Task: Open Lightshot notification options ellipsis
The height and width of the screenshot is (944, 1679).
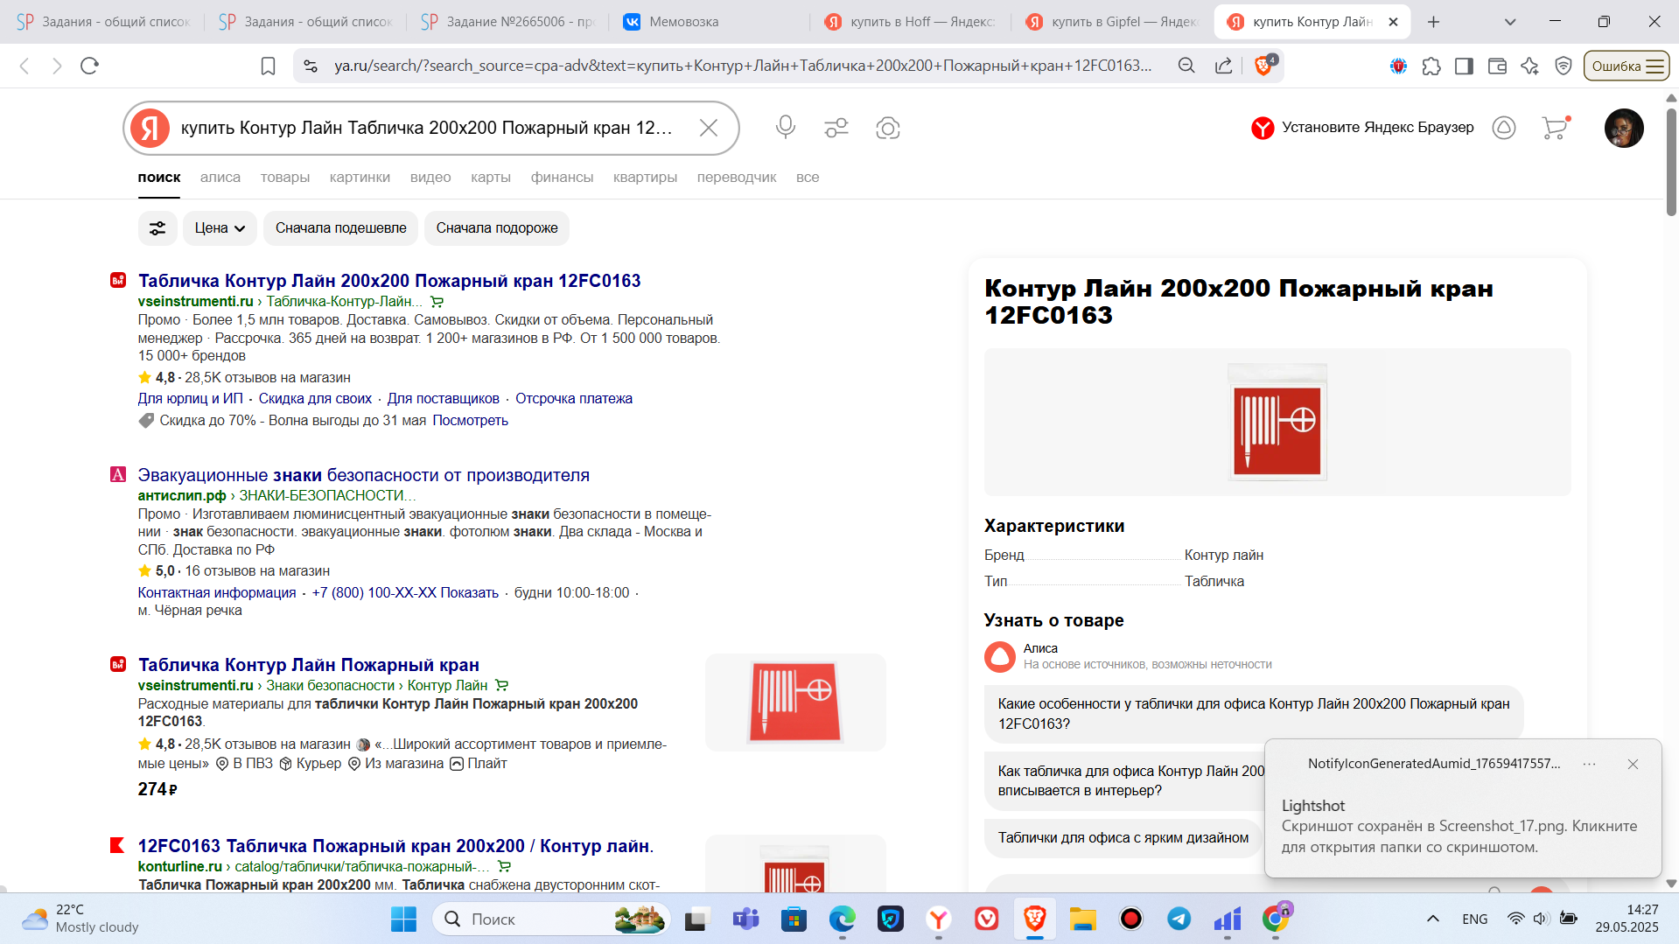Action: 1590,764
